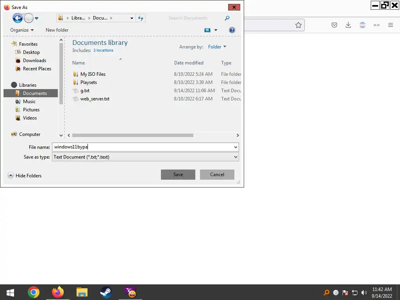The image size is (400, 300).
Task: Click the Save button
Action: (178, 175)
